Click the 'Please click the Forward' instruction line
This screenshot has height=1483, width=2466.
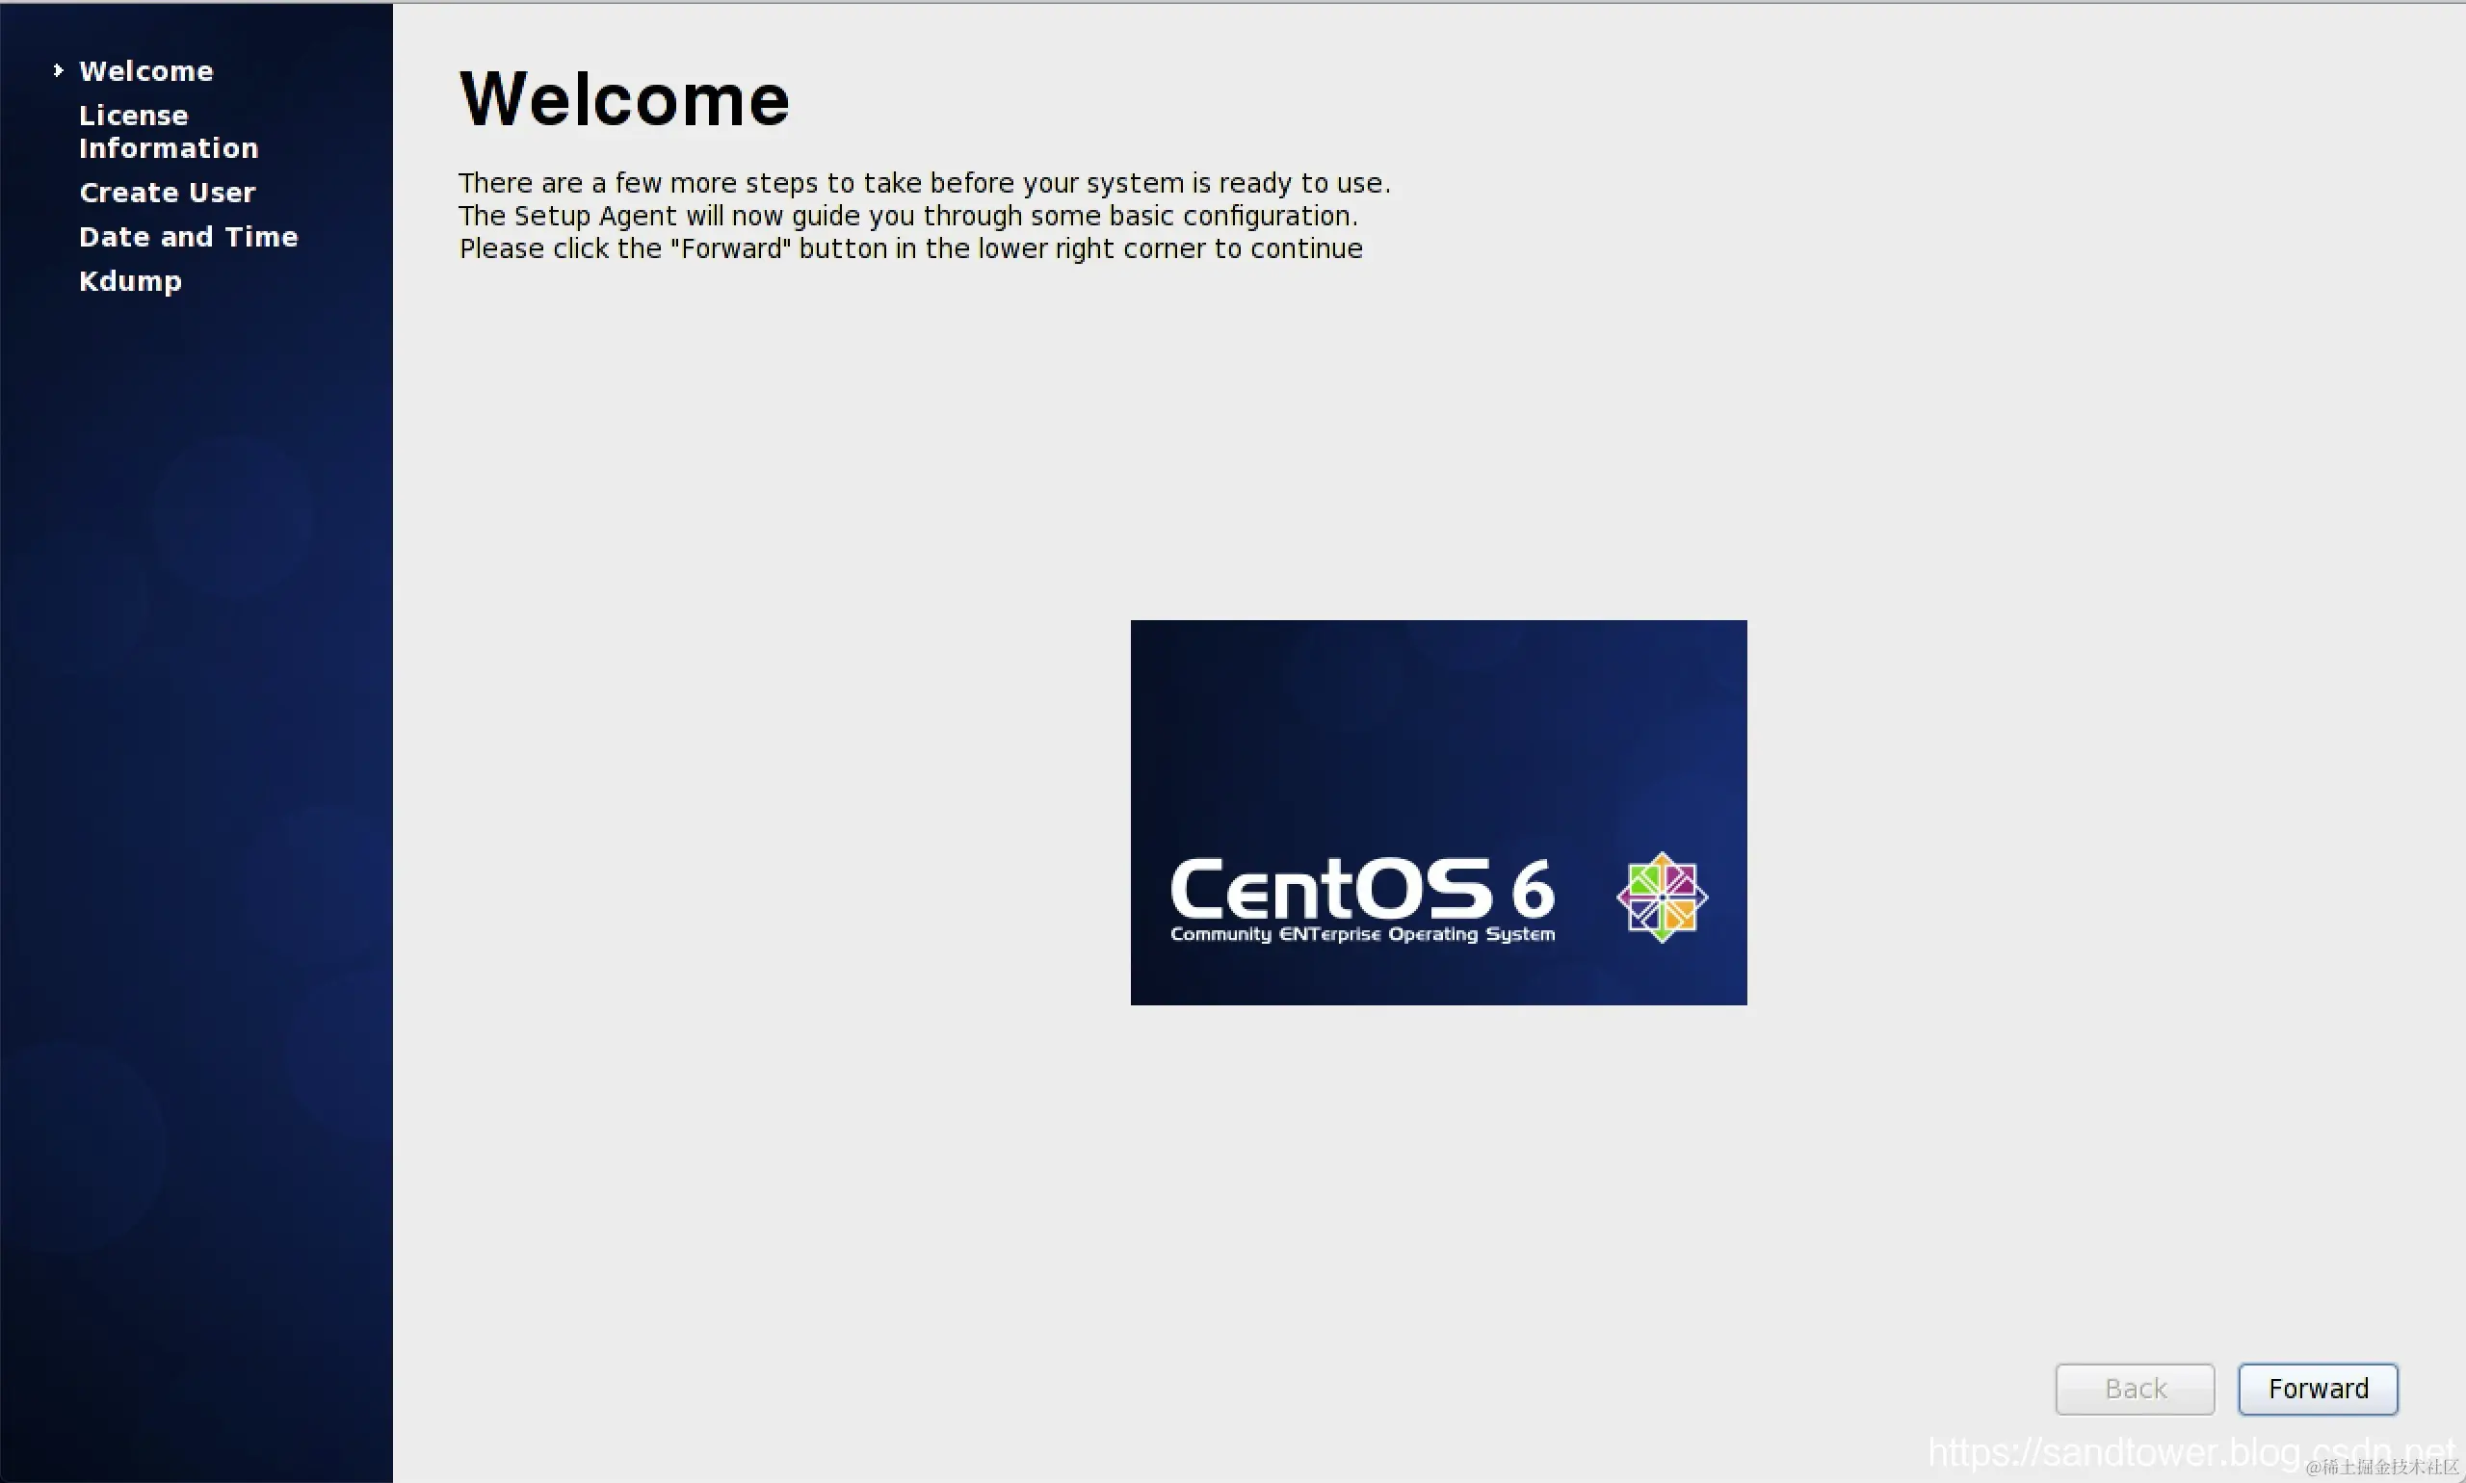tap(909, 248)
